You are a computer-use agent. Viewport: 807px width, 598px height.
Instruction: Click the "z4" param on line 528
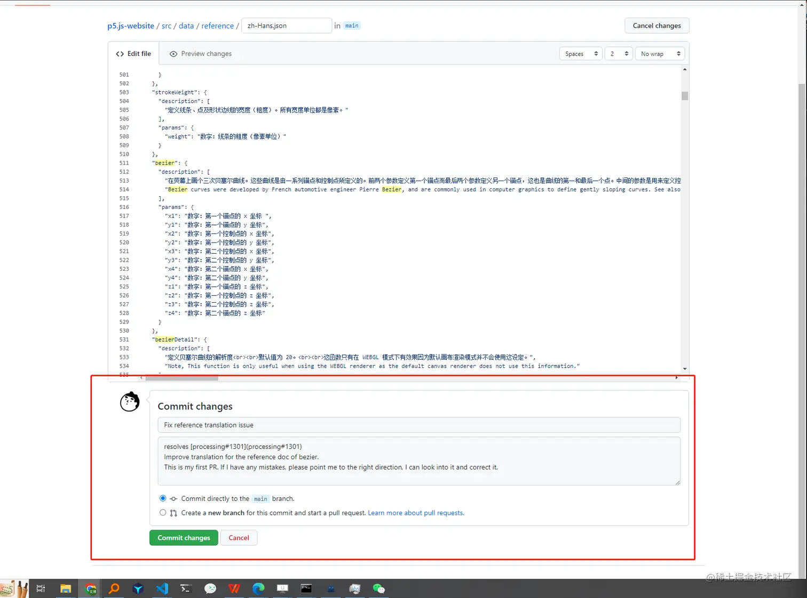click(171, 313)
